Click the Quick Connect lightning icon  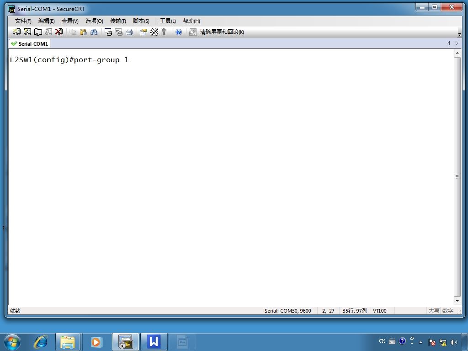(x=27, y=32)
